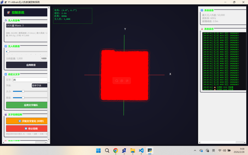Click the green 应用文字编队 button
This screenshot has width=248, height=155.
point(27,105)
